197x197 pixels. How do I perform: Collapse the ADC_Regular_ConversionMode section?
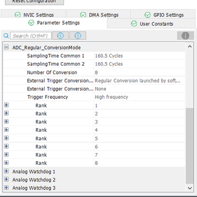coord(6,47)
